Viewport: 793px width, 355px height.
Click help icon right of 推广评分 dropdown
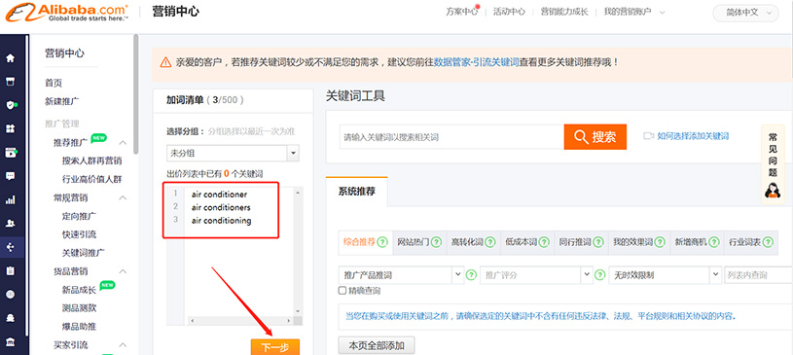point(599,275)
